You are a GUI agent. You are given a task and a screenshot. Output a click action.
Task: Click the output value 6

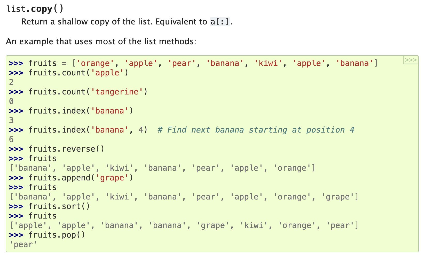(11, 140)
